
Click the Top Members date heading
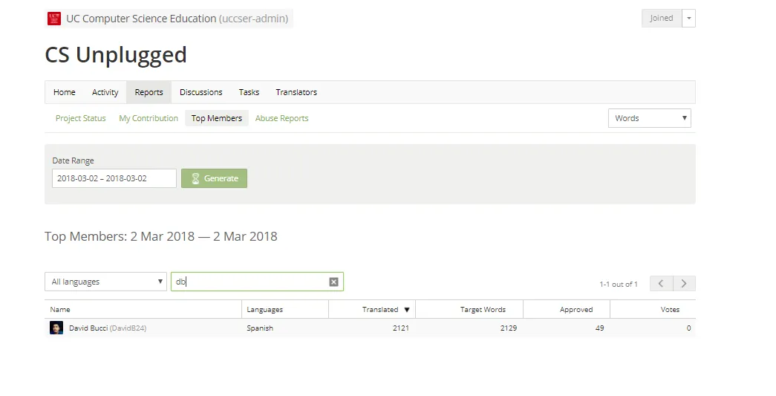pos(161,236)
